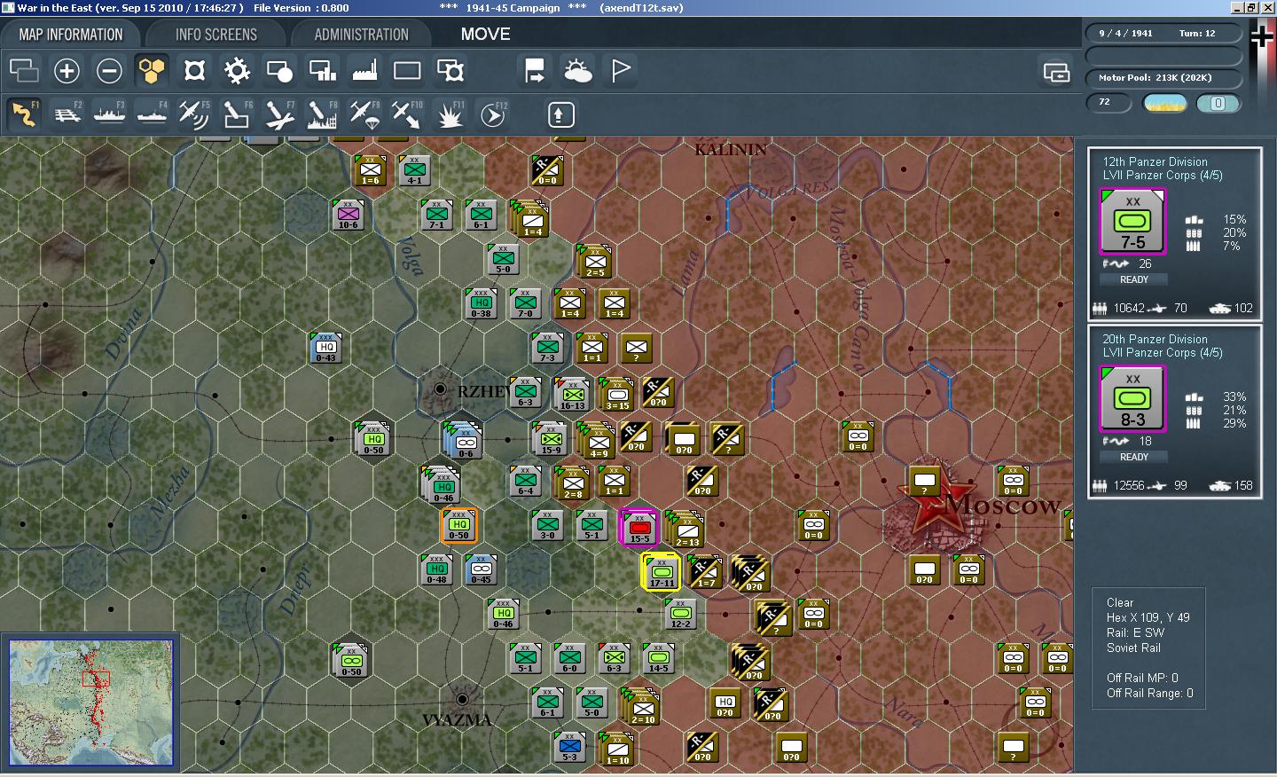1277x777 pixels.
Task: Click the light teal indicator showing 0
Action: pyautogui.click(x=1218, y=104)
